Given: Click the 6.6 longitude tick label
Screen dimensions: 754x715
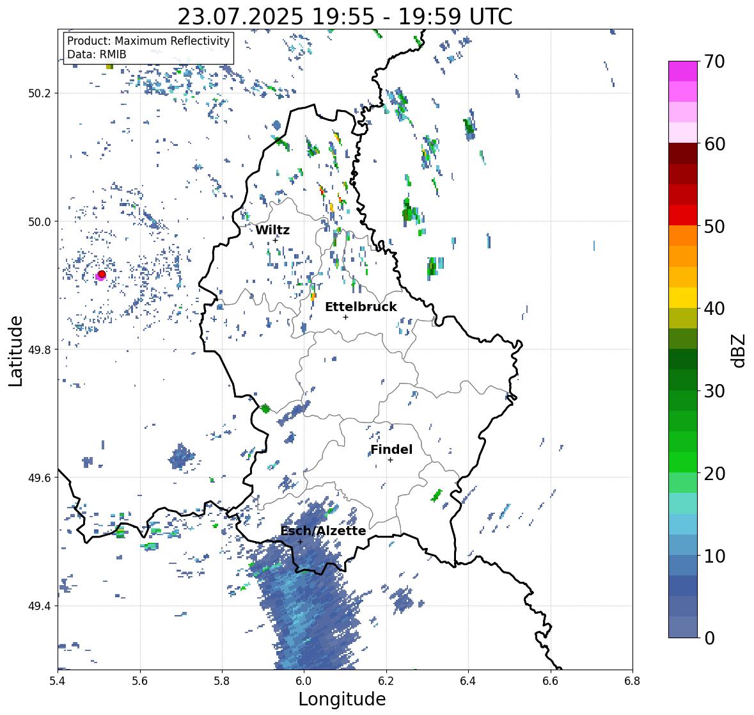Looking at the screenshot, I should click(x=551, y=681).
